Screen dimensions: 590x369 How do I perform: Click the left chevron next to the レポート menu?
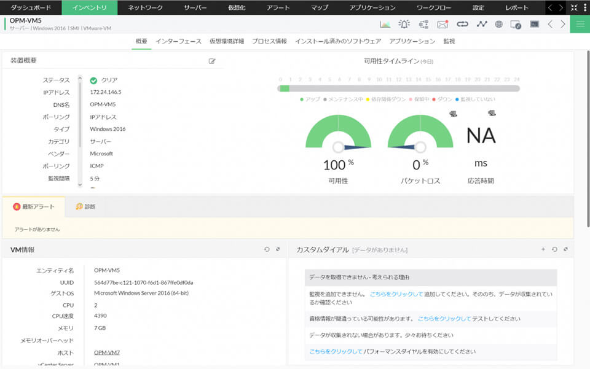pyautogui.click(x=549, y=8)
